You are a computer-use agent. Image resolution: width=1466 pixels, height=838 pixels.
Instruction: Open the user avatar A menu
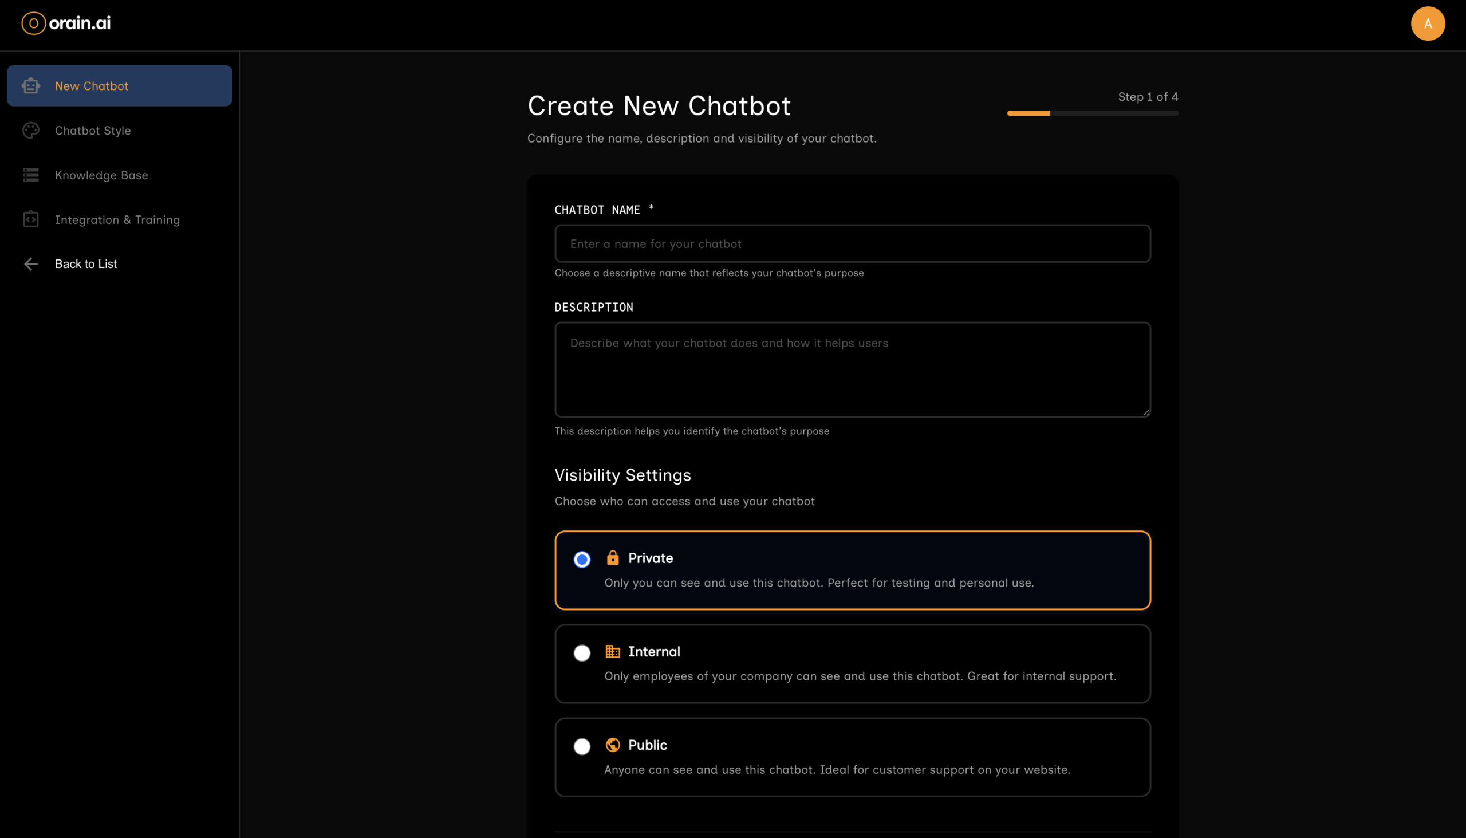click(1427, 23)
